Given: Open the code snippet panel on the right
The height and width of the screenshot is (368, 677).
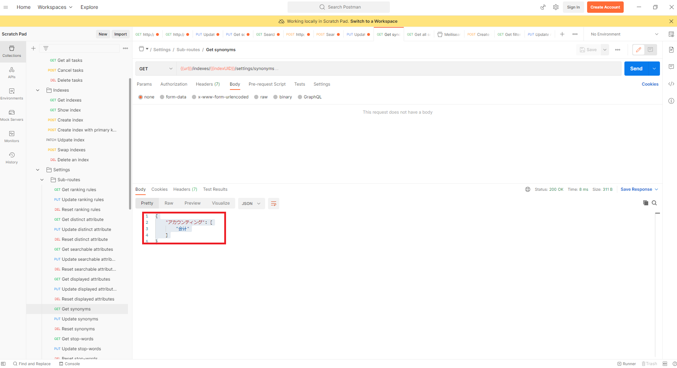Looking at the screenshot, I should (671, 84).
